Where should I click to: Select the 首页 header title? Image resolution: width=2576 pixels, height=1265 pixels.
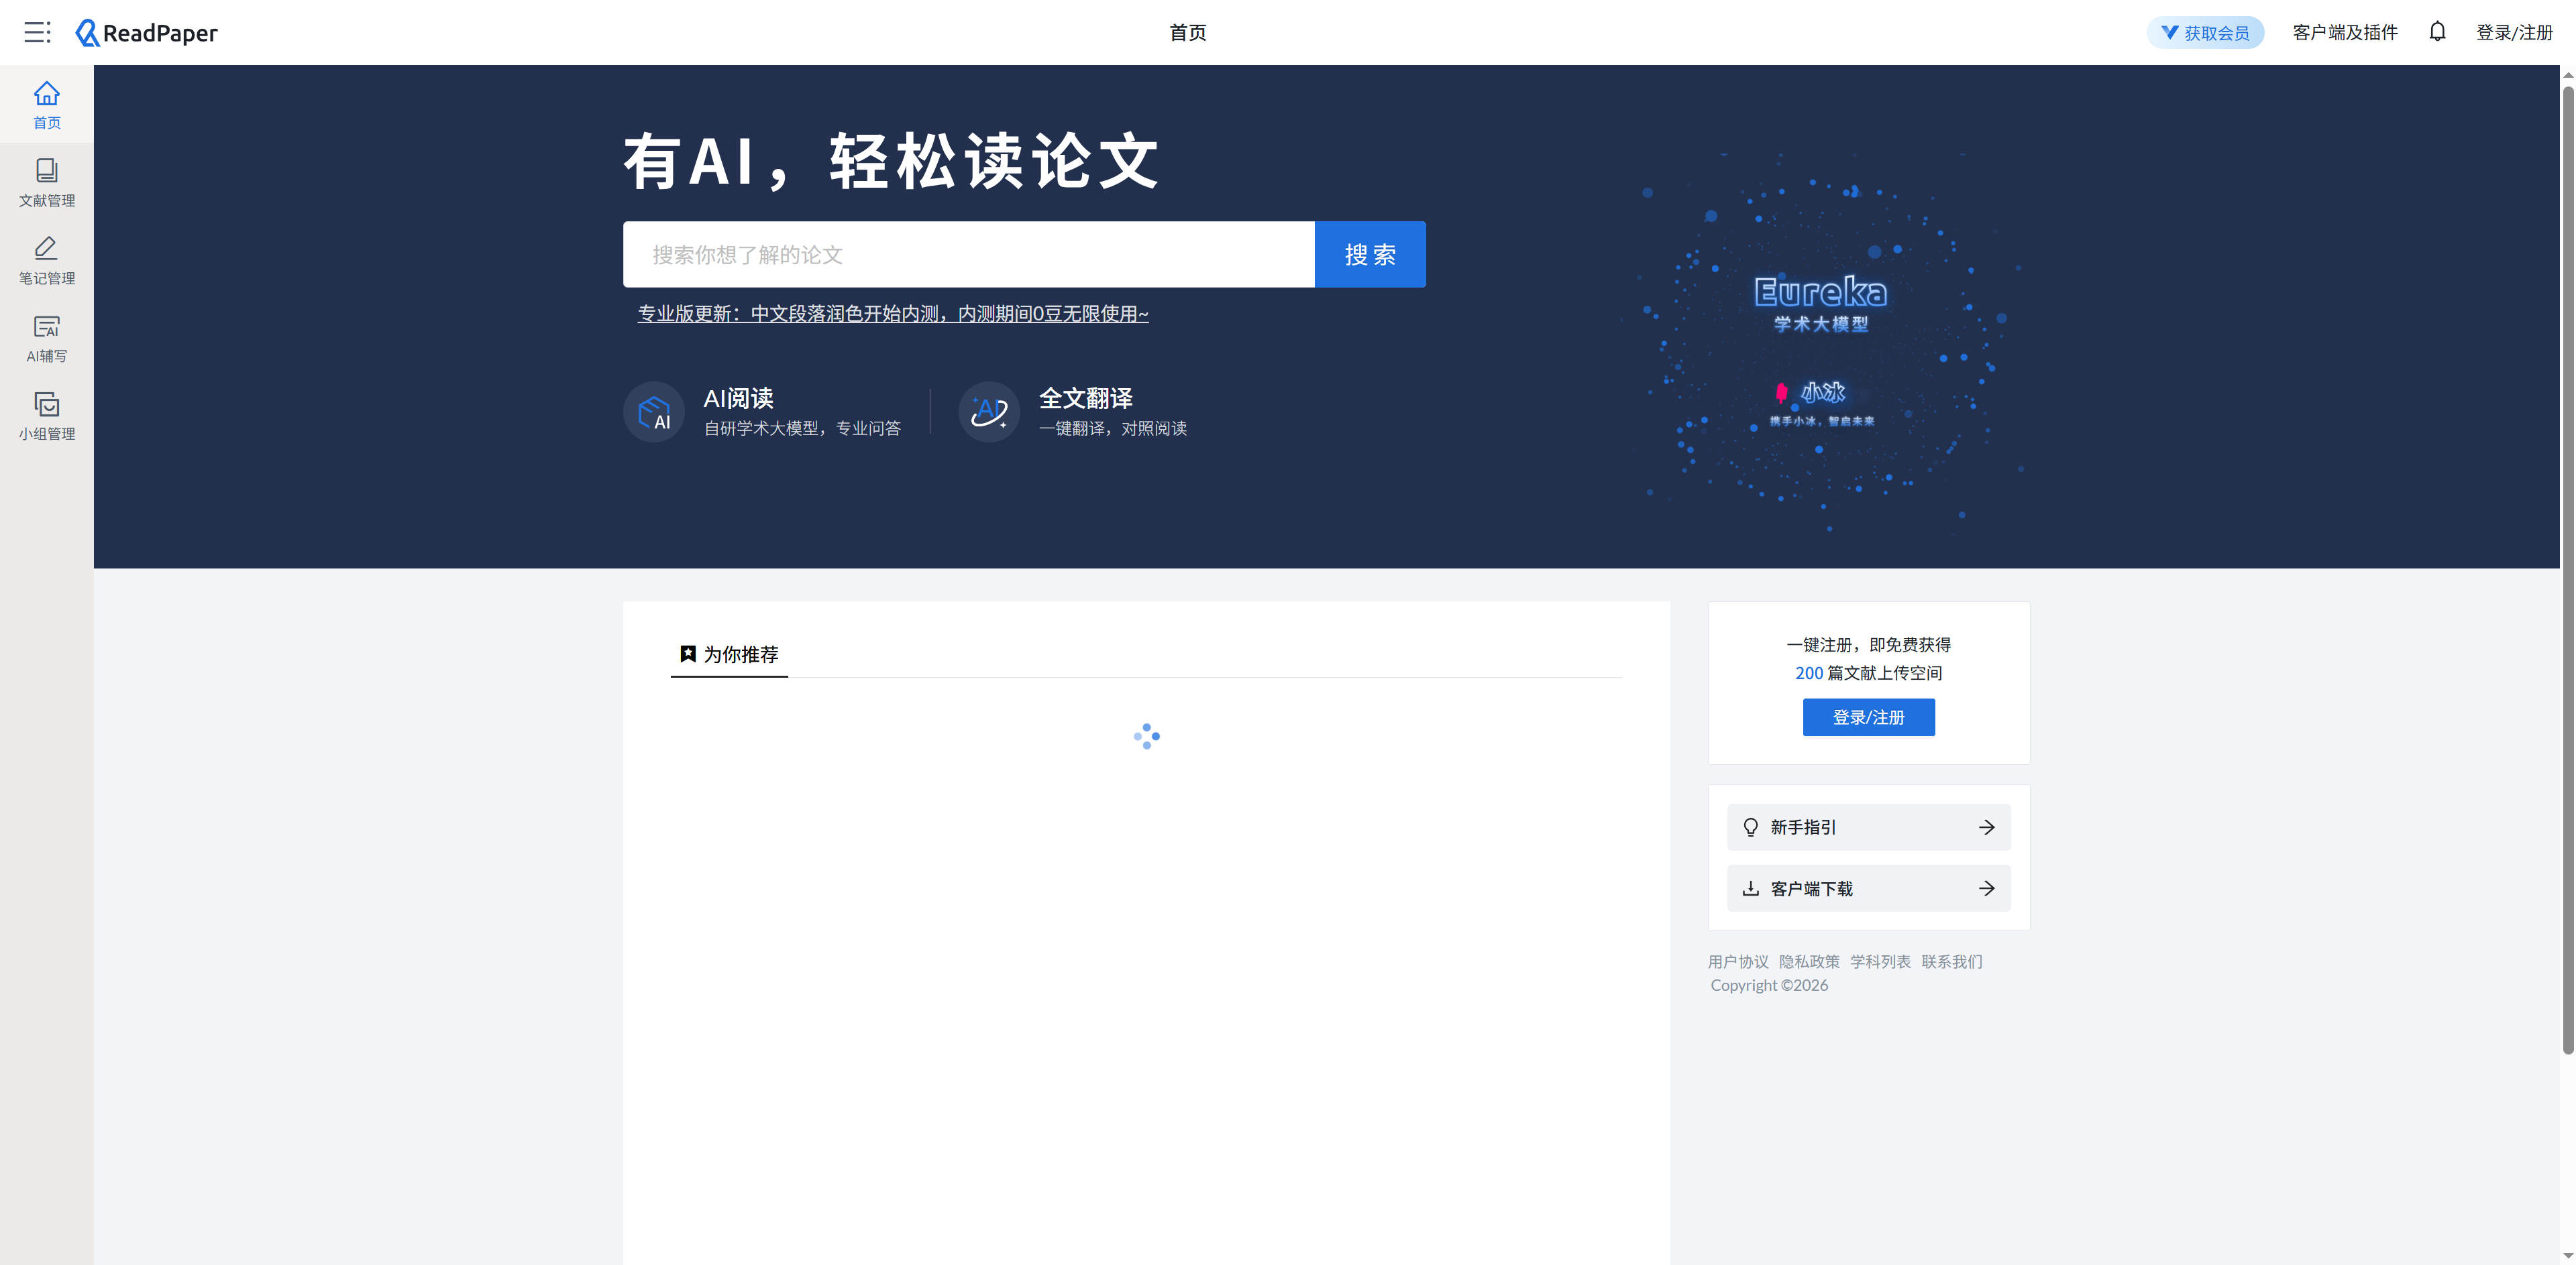pos(1188,33)
